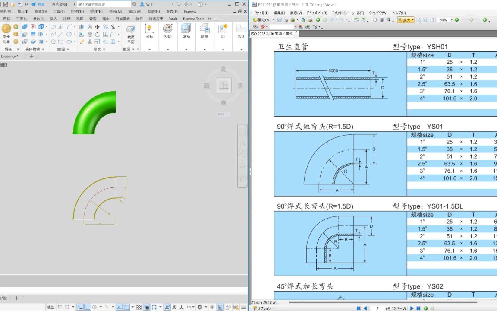Open the Section Plane tool
The image size is (497, 311).
click(x=131, y=33)
